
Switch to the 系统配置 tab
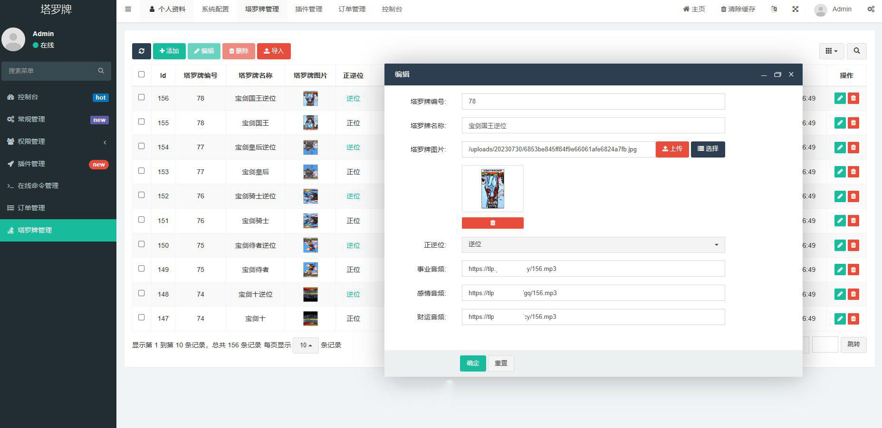(x=215, y=9)
